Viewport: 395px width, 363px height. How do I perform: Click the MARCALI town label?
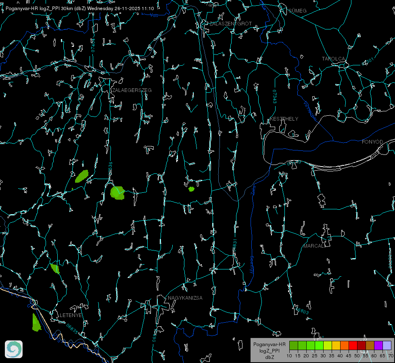pyautogui.click(x=314, y=246)
